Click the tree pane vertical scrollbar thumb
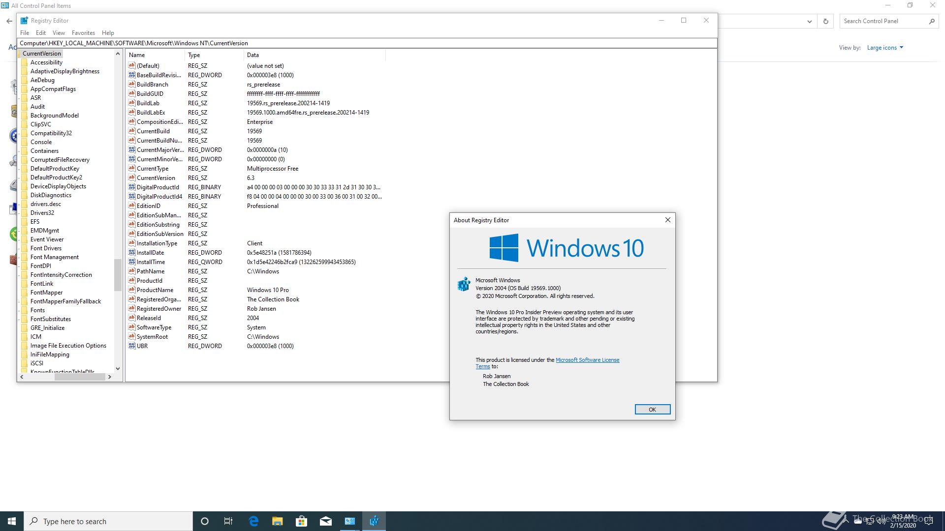945x531 pixels. 118,275
